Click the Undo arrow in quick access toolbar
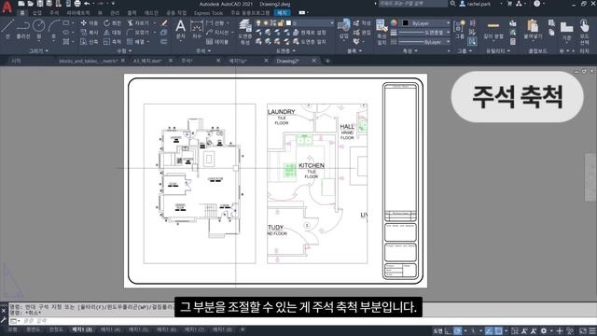 click(x=87, y=4)
